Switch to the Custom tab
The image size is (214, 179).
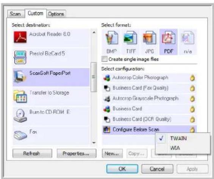coord(36,13)
